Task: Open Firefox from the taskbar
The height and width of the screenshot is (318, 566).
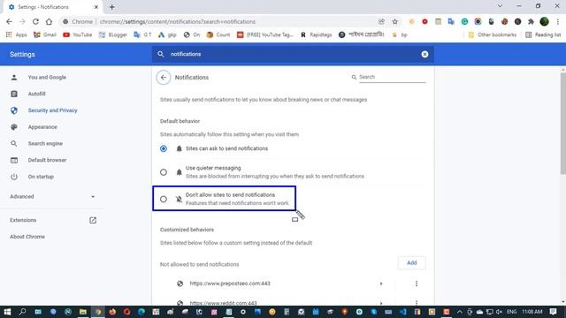Action: (x=112, y=312)
